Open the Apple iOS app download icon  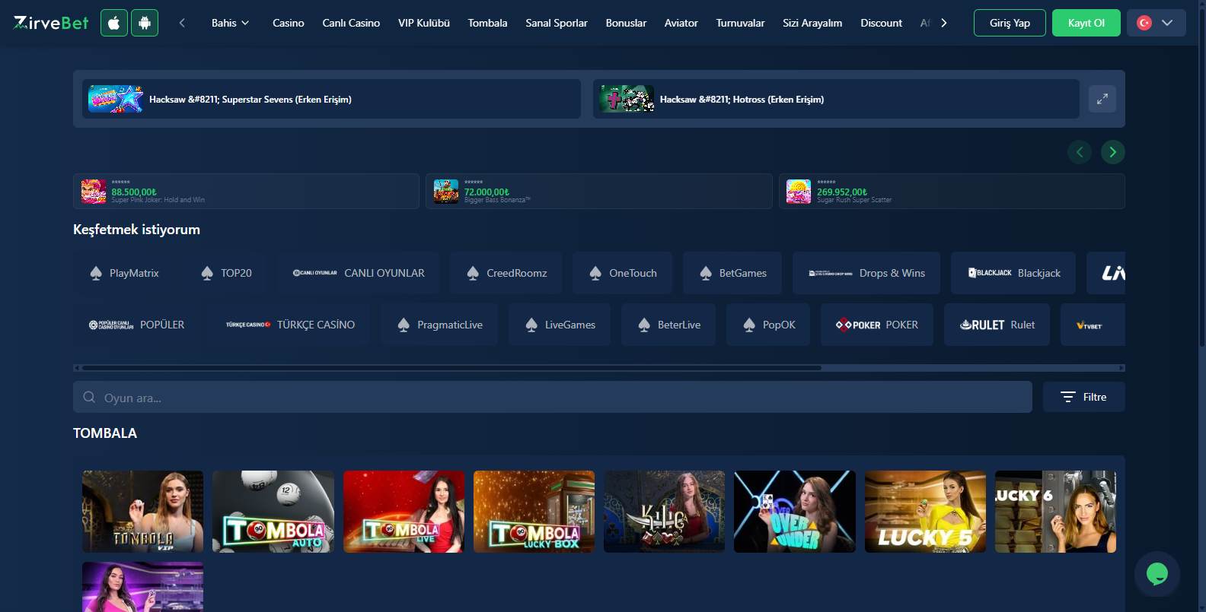click(x=114, y=23)
